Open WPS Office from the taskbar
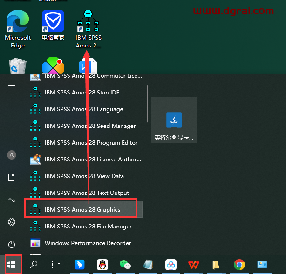 coord(194,265)
